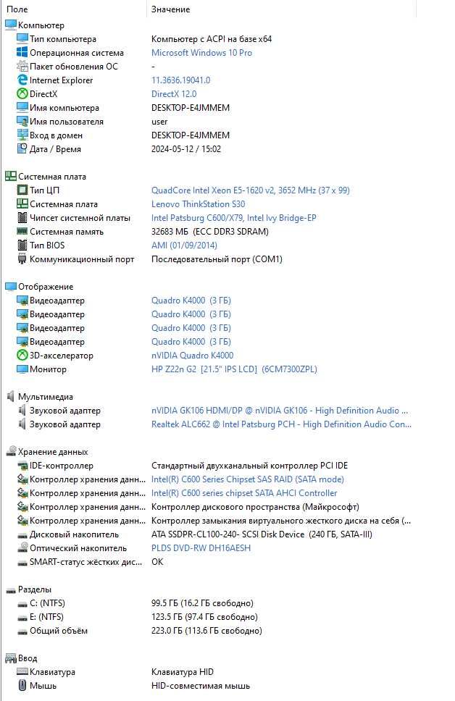Screen dimensions: 455x701
Task: Select the Монитор row icon
Action: 22,369
